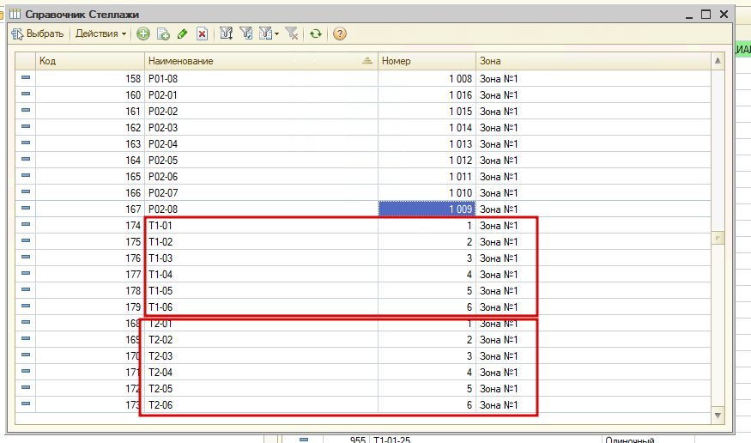The height and width of the screenshot is (443, 751).
Task: Click the sort indicator in the Наименование header
Action: click(x=367, y=61)
